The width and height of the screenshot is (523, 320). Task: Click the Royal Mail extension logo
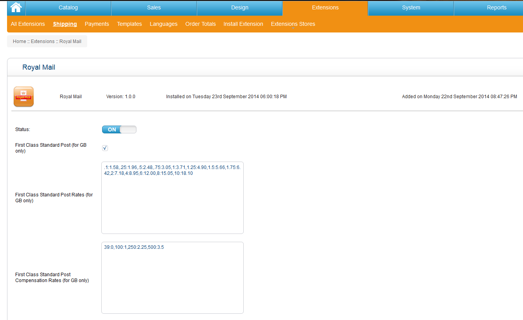tap(23, 96)
